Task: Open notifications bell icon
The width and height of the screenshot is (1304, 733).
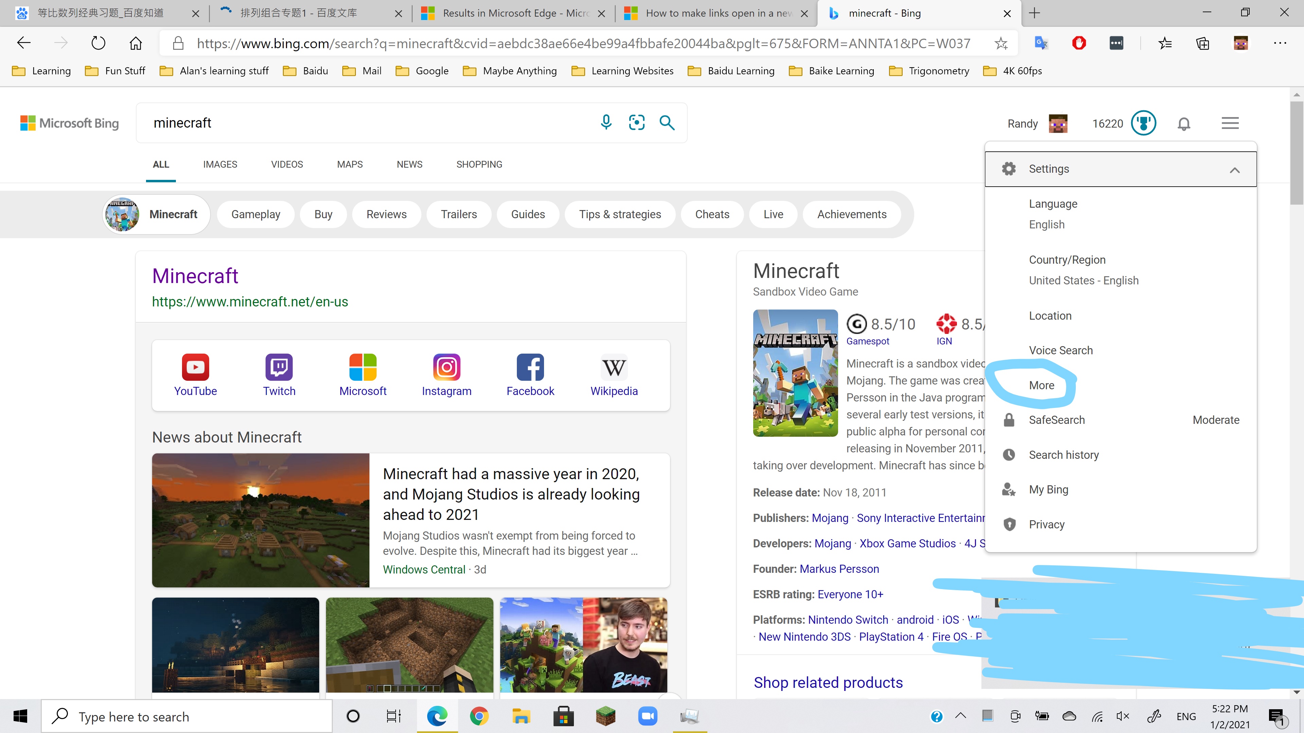Action: click(x=1183, y=124)
